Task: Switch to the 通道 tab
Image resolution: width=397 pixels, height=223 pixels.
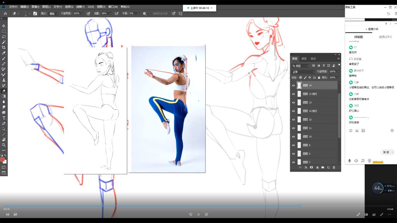Action: tap(304, 59)
